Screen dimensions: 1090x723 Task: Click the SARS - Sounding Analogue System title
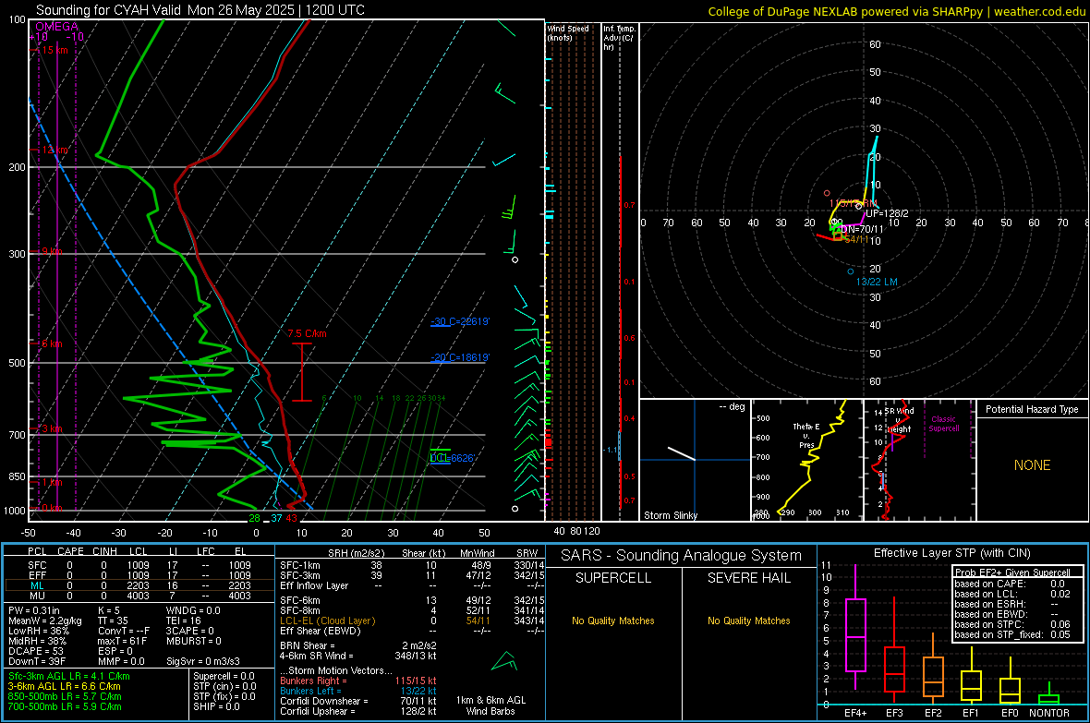[682, 556]
